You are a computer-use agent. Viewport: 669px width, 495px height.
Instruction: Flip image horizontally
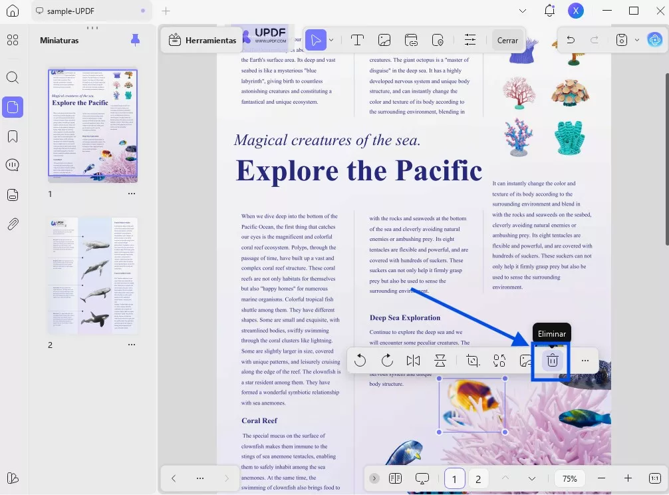coord(414,361)
